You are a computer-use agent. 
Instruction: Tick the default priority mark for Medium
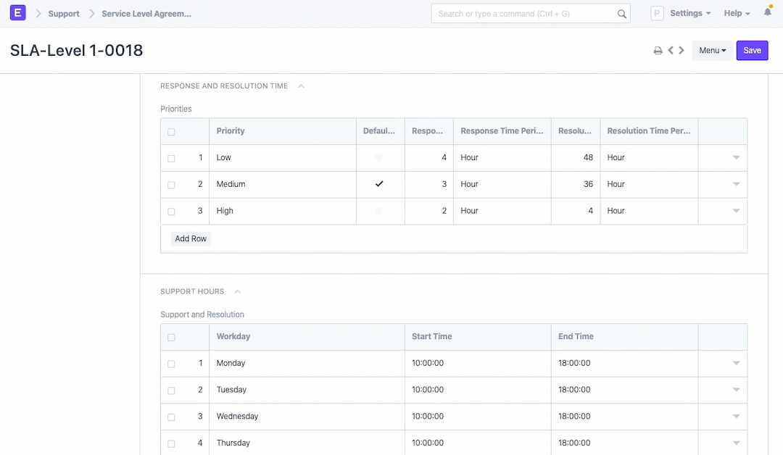point(378,184)
